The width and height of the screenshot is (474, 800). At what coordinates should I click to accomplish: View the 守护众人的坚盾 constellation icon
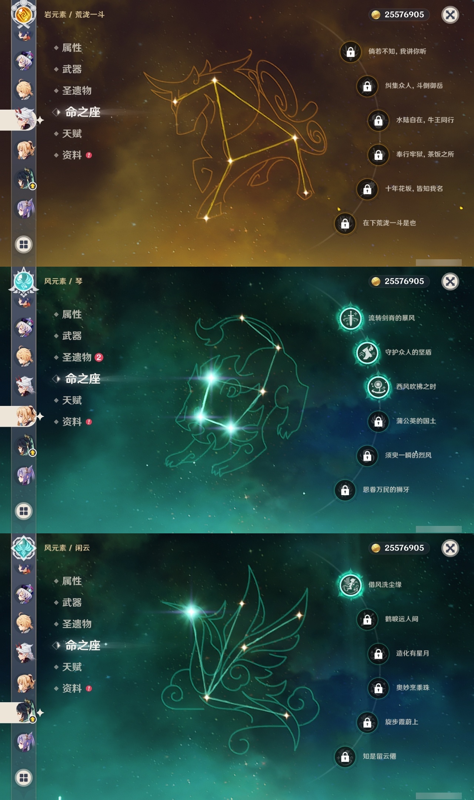(x=367, y=353)
